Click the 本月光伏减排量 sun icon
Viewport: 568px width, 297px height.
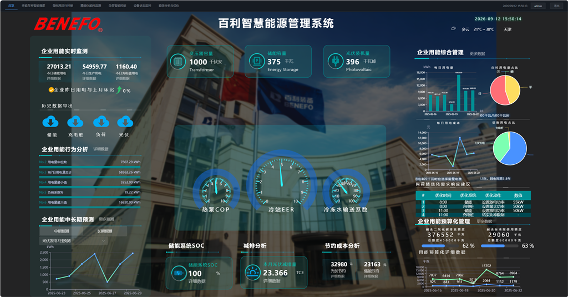coord(252,273)
